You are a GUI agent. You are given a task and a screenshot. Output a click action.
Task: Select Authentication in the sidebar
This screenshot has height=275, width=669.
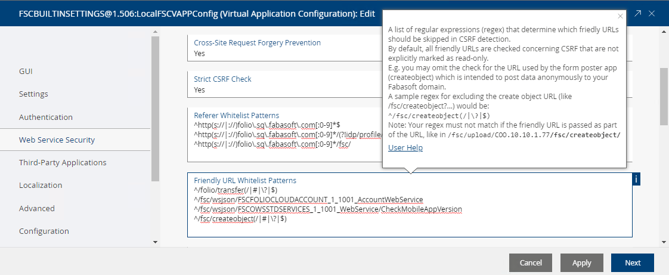(46, 117)
